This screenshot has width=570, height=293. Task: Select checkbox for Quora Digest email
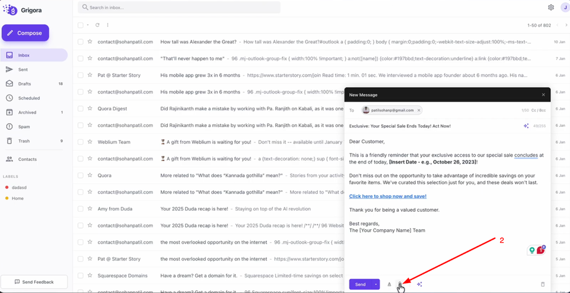tap(81, 108)
